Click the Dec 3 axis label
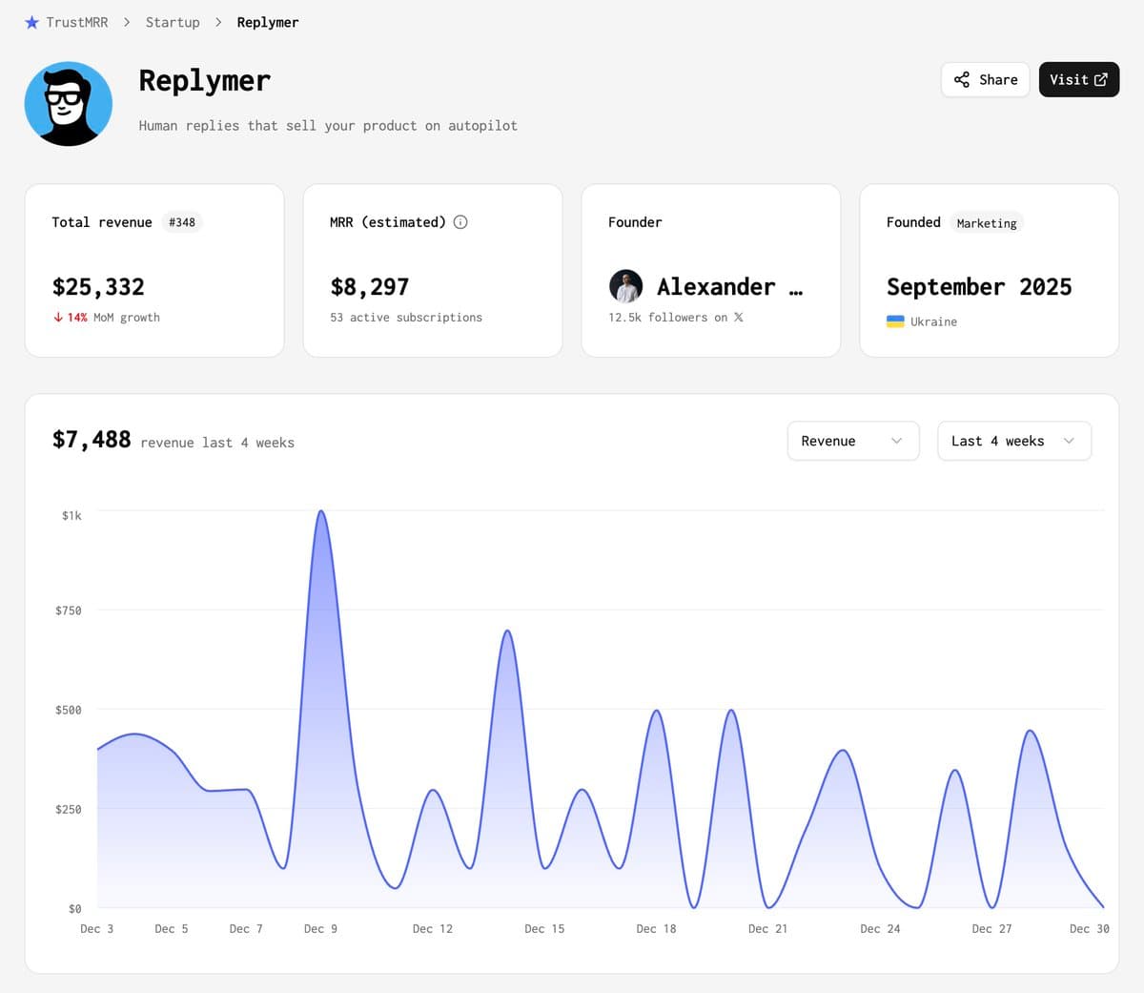Image resolution: width=1144 pixels, height=993 pixels. click(x=97, y=928)
